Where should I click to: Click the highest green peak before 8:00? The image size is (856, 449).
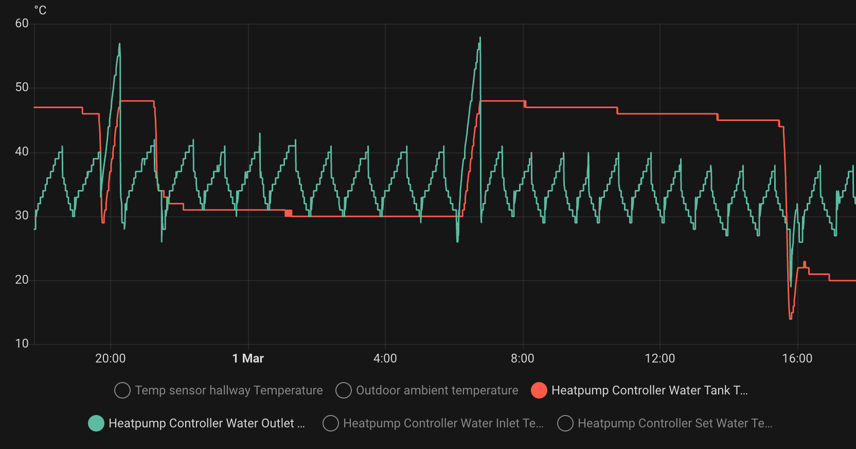pos(480,38)
